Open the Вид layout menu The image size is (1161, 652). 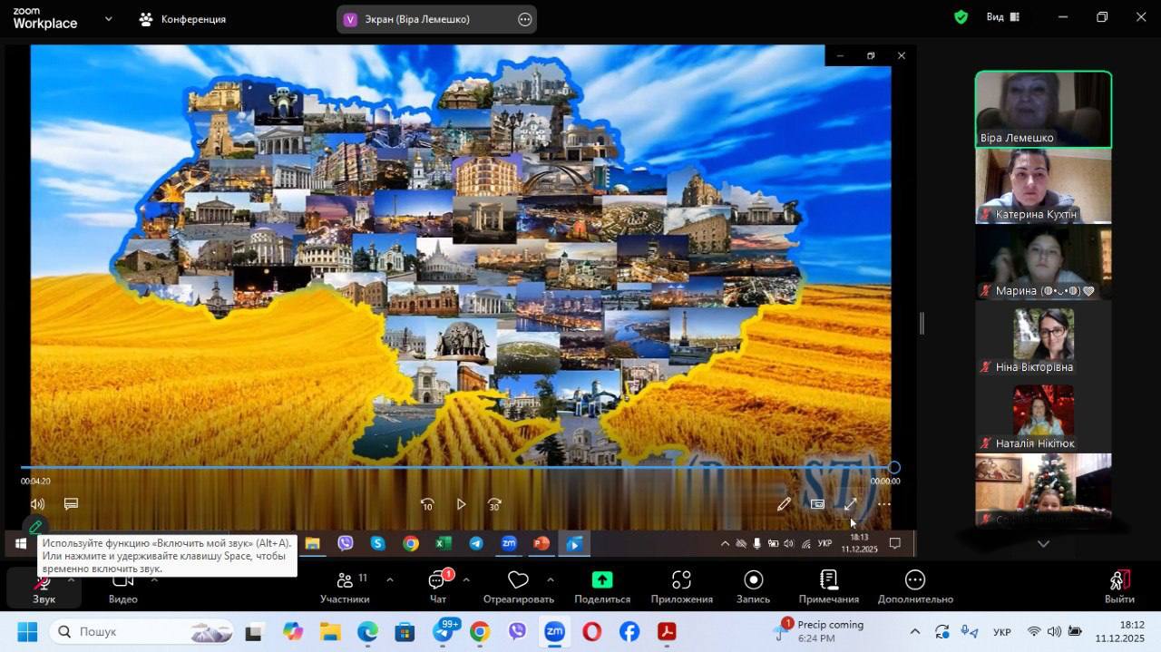click(x=1002, y=17)
